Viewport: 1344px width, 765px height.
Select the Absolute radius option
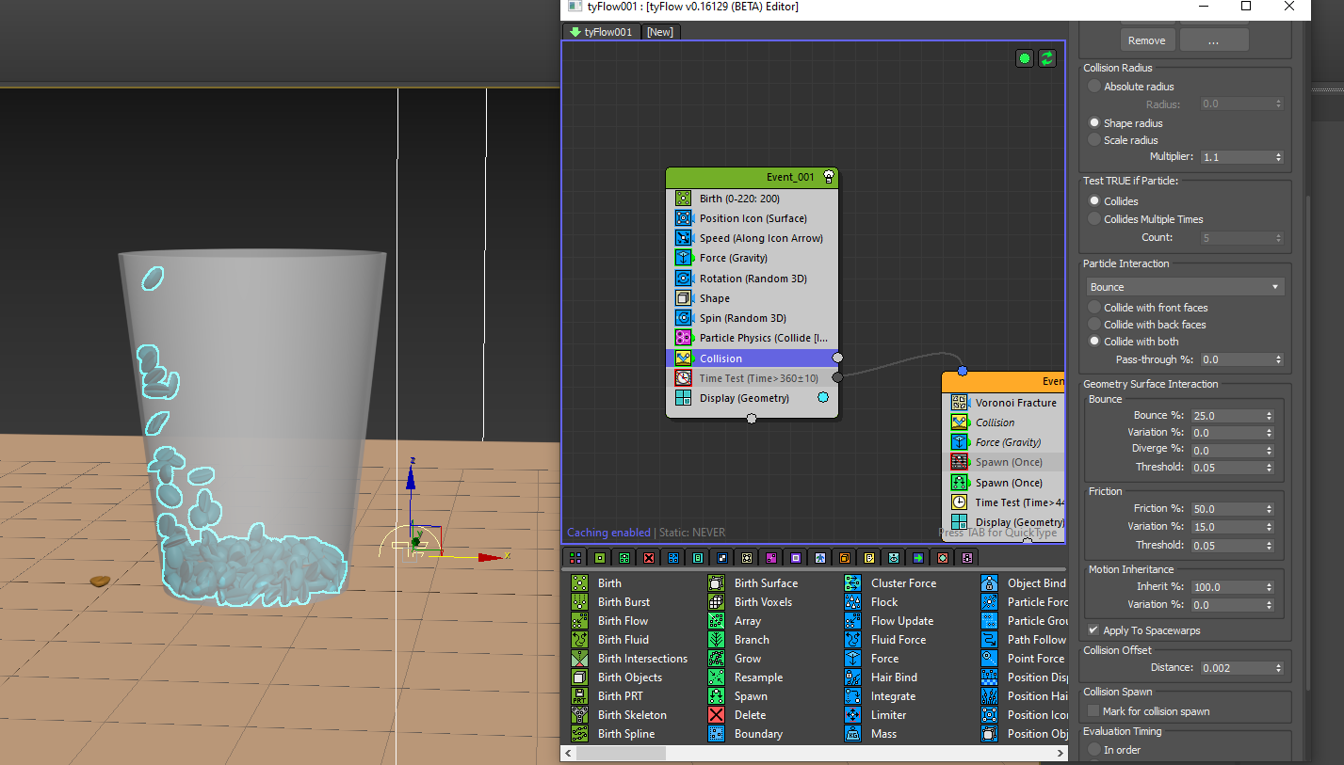coord(1094,87)
